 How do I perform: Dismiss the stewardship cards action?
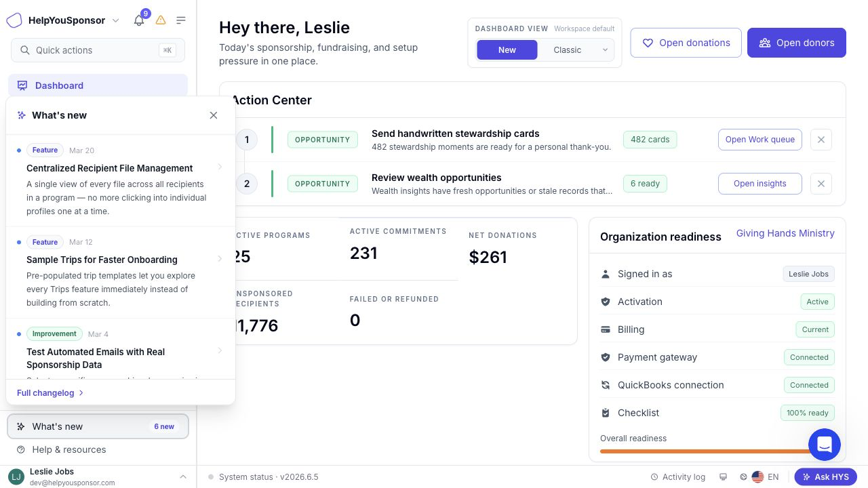pos(821,140)
